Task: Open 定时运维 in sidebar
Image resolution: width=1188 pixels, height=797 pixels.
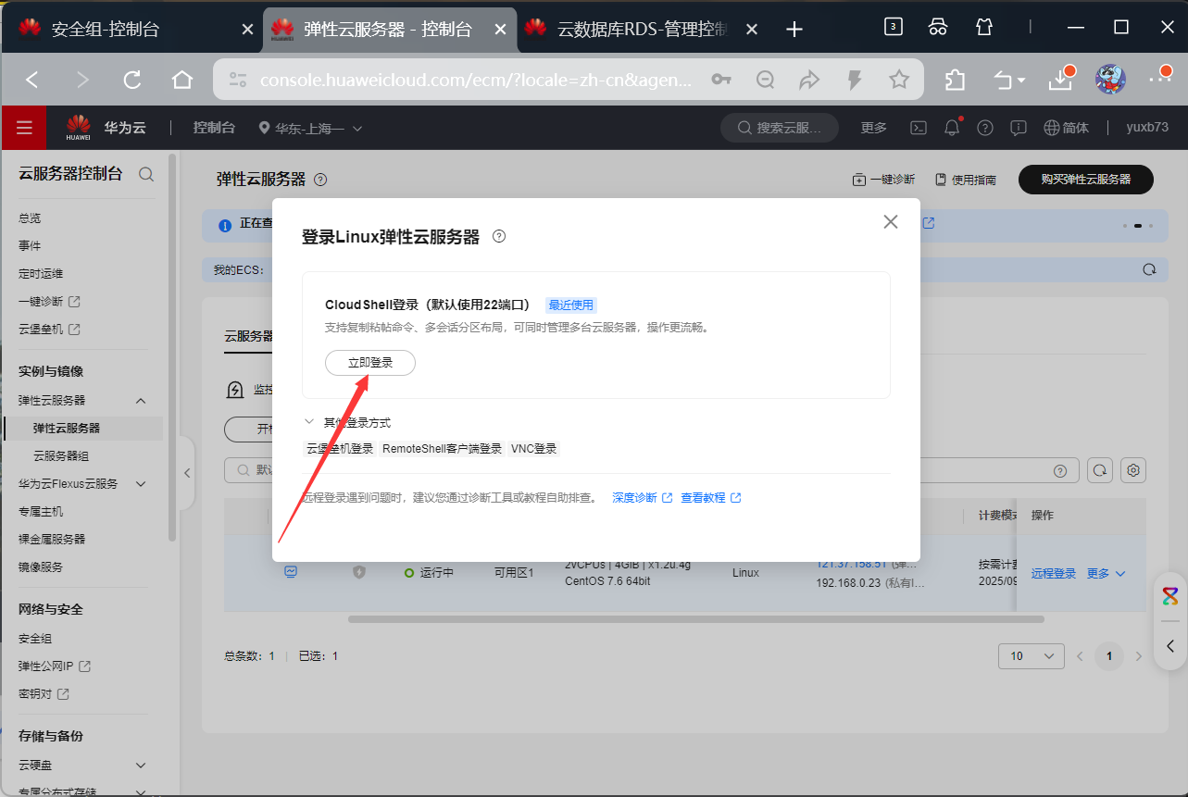Action: [41, 274]
